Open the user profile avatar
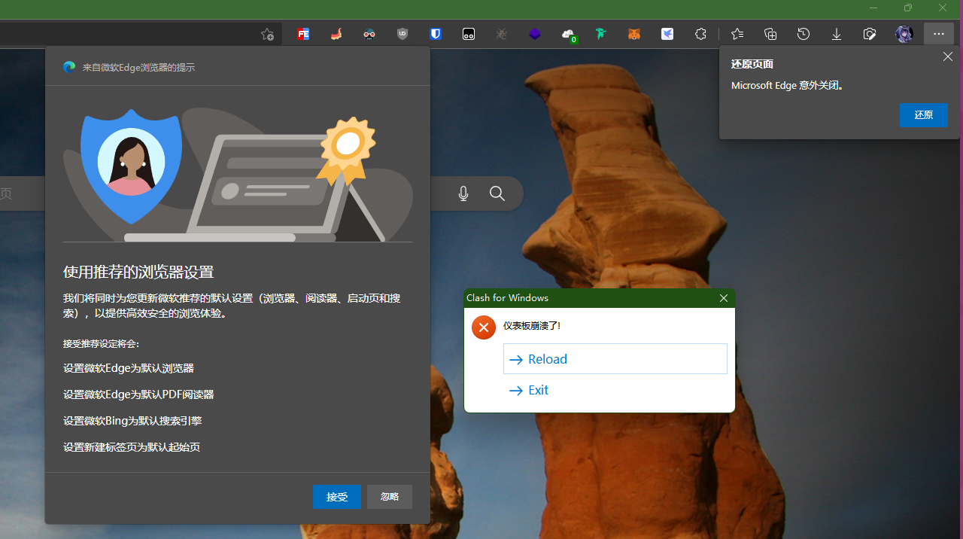Screen dimensions: 963x539 (x=904, y=34)
